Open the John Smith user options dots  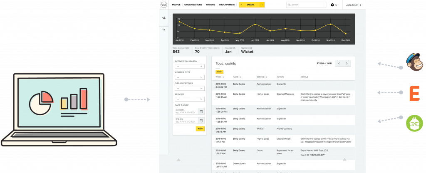click(361, 5)
